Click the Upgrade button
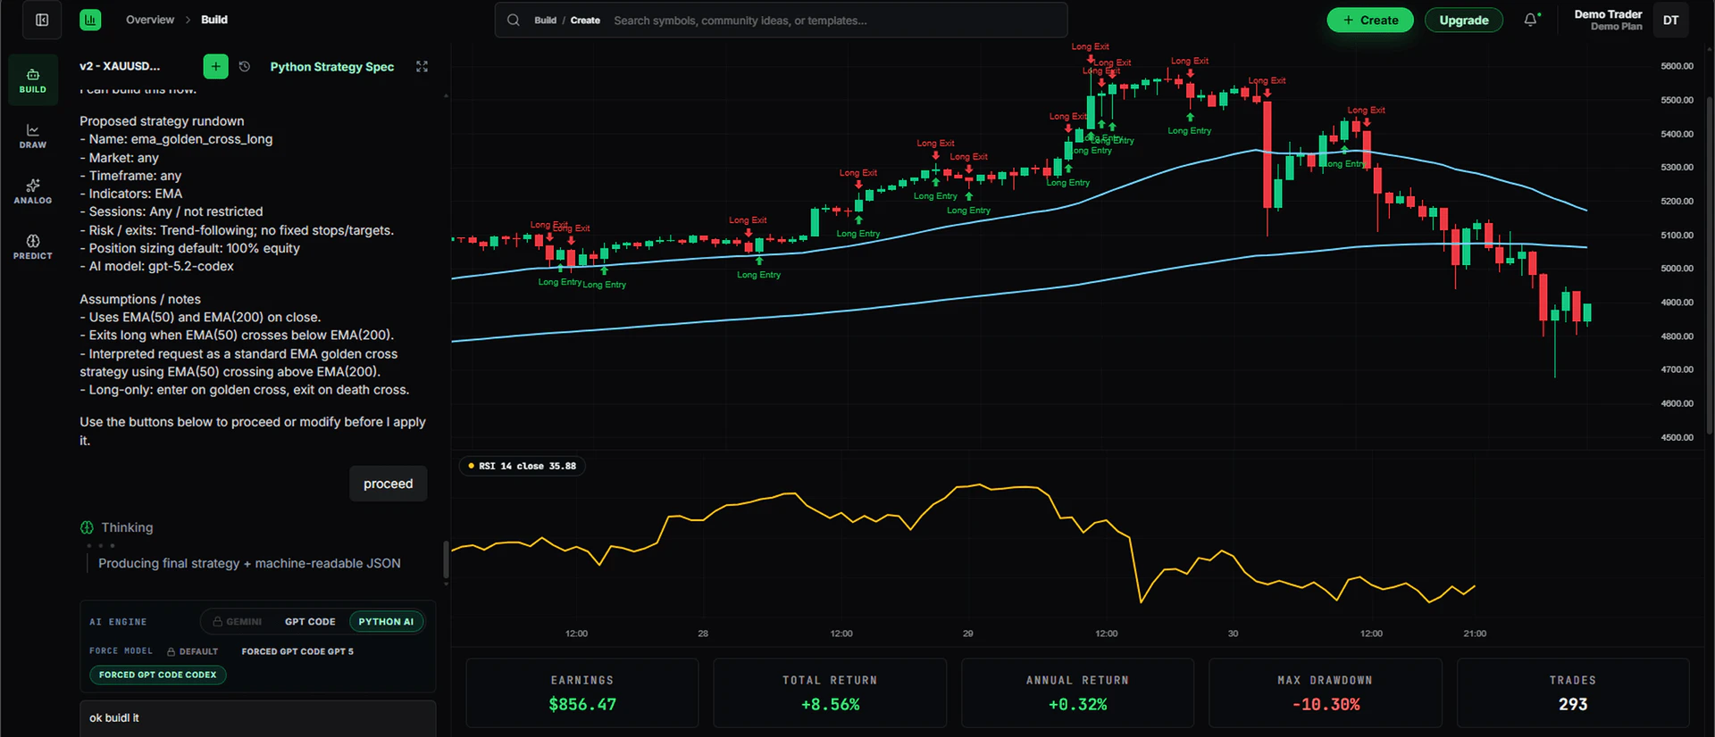Screen dimensions: 1715x737 point(1463,20)
